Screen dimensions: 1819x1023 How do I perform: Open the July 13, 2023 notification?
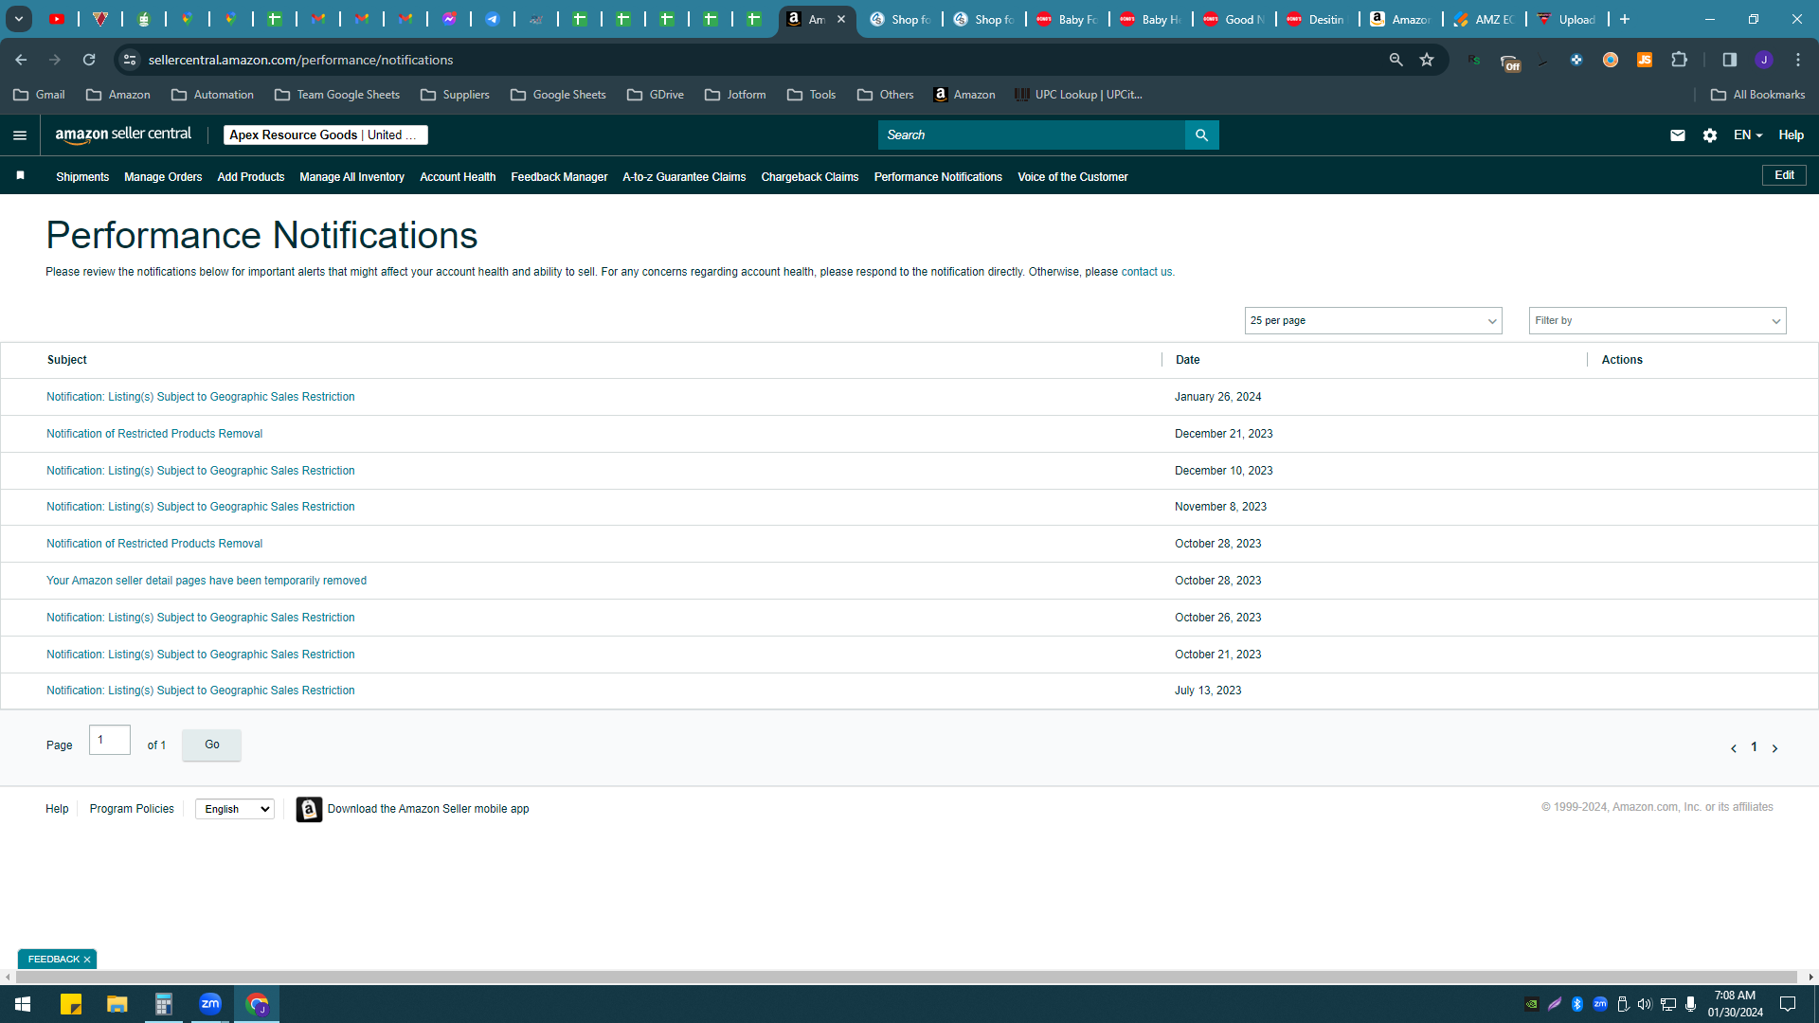[201, 691]
